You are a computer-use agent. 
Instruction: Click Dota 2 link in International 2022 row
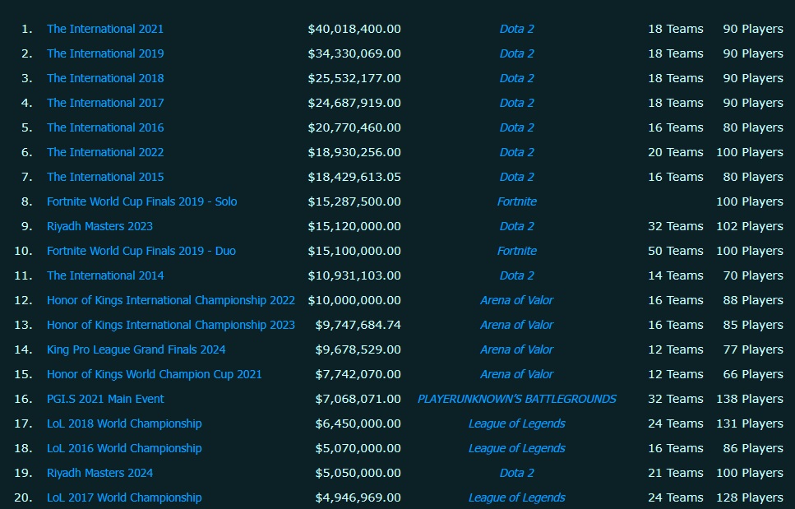click(516, 152)
